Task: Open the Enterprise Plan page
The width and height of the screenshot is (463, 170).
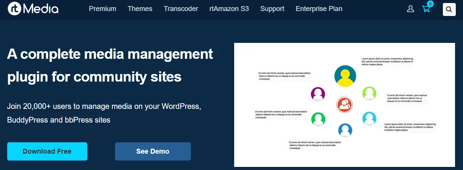Action: 319,9
